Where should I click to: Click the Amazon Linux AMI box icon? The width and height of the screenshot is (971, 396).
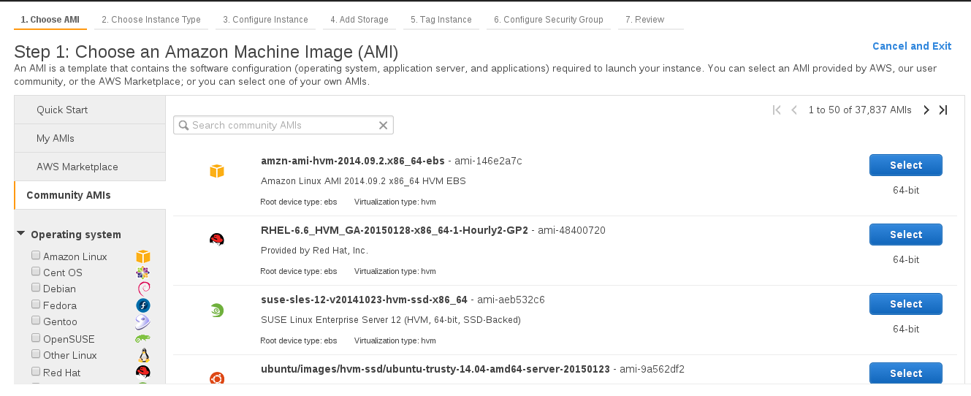pyautogui.click(x=216, y=171)
